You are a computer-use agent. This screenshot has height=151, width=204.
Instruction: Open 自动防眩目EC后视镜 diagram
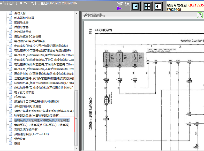[28, 36]
